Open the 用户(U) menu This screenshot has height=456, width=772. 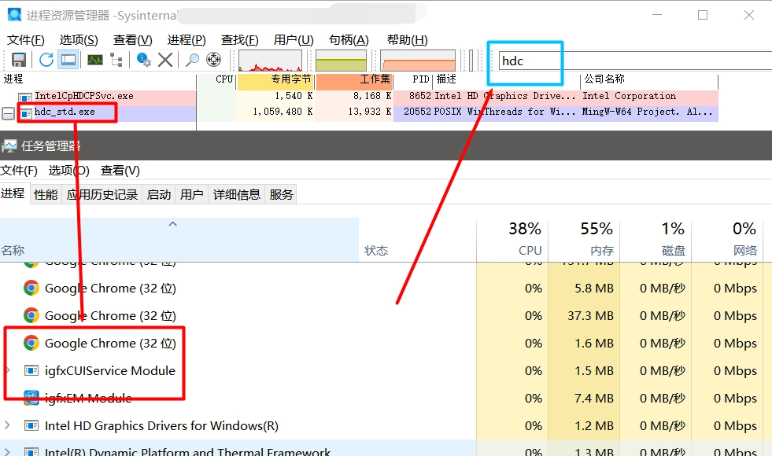click(x=294, y=40)
